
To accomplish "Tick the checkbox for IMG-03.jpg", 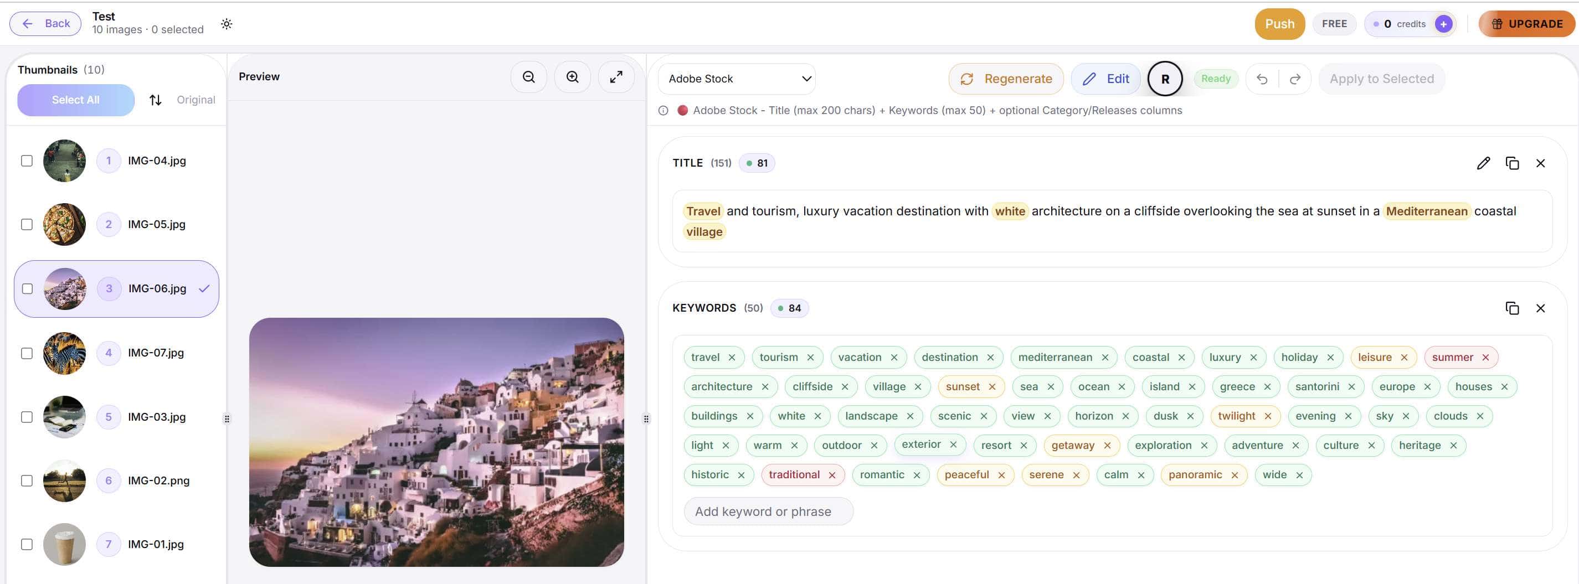I will [x=27, y=417].
